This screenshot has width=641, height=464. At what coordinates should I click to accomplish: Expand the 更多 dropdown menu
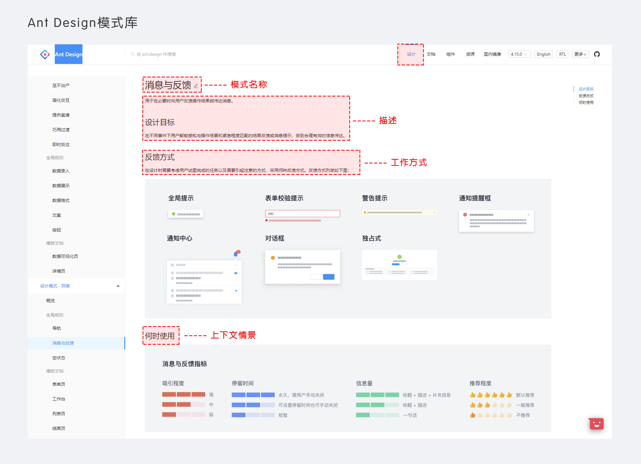tap(580, 54)
